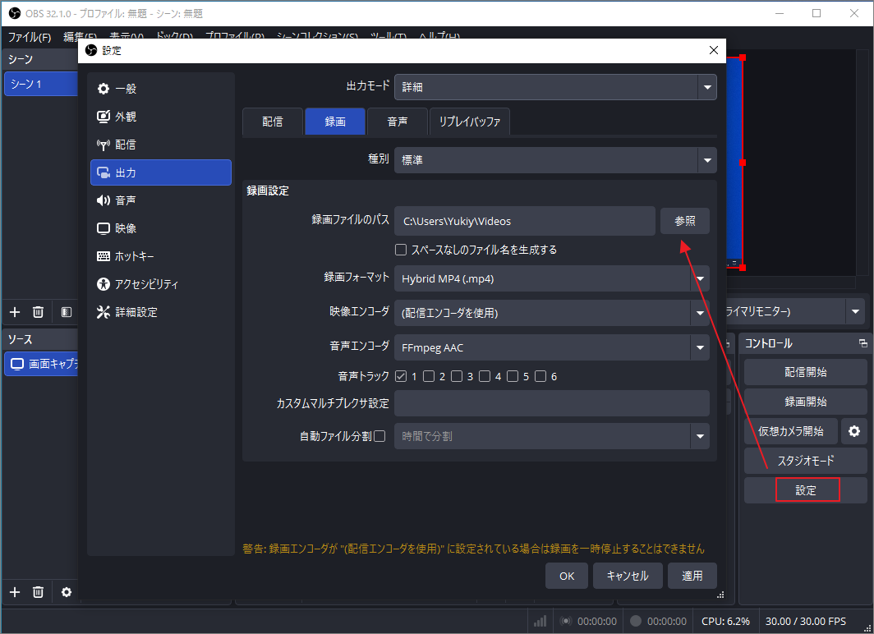The height and width of the screenshot is (634, 874).
Task: Enable 自動ファイル分割 checkbox
Action: [380, 436]
